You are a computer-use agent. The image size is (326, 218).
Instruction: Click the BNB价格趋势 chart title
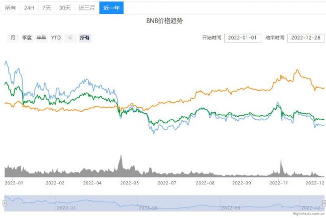(x=164, y=23)
